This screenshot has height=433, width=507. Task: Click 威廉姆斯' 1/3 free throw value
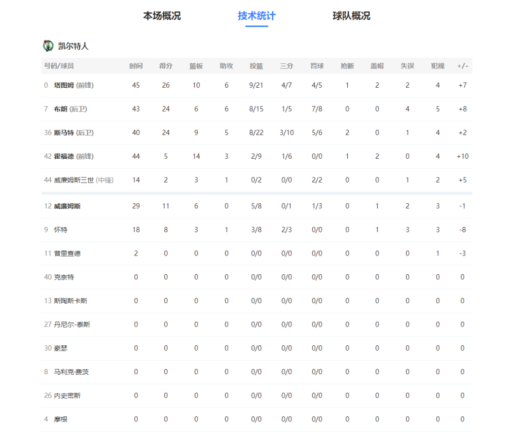click(x=317, y=206)
